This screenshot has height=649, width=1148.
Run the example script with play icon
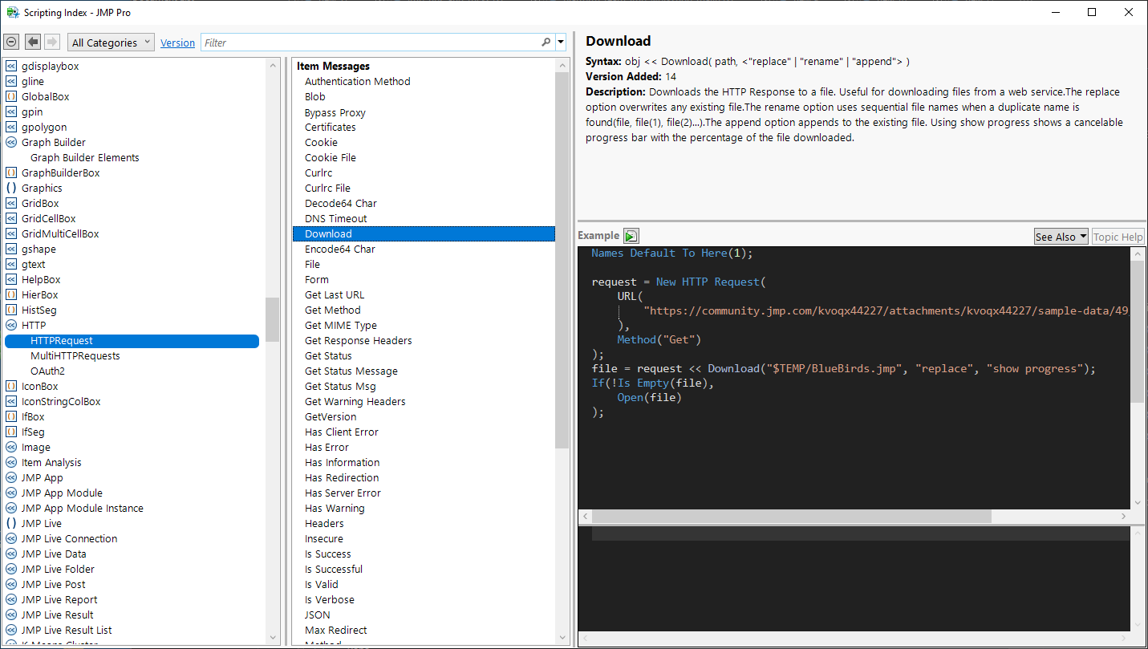tap(631, 236)
